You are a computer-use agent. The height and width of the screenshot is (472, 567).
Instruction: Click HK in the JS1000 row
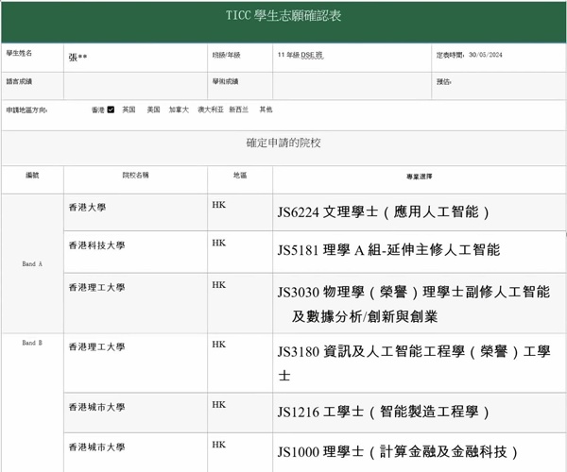(x=219, y=445)
